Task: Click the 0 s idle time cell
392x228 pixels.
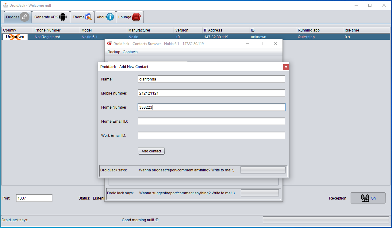Action: click(x=367, y=37)
